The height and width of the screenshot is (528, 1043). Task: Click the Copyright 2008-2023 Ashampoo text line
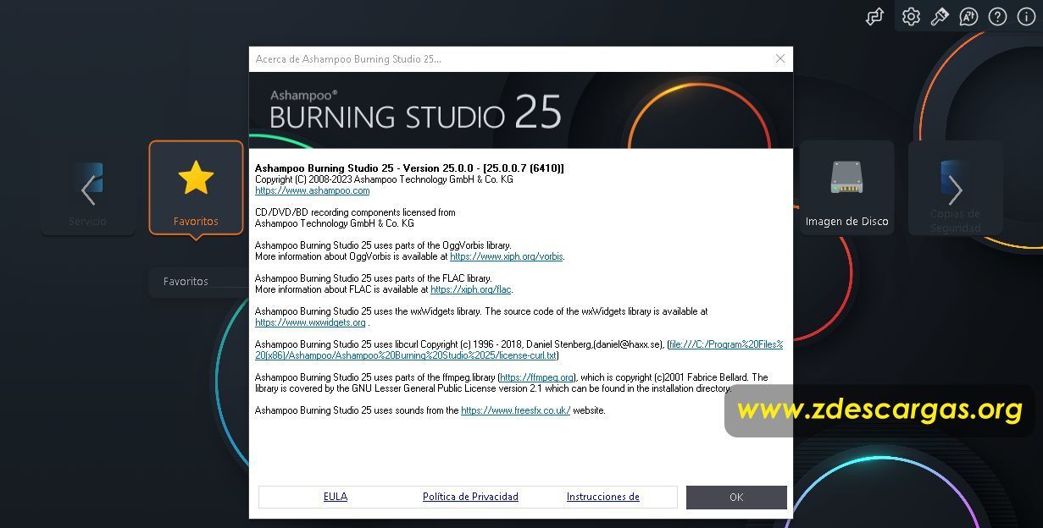tap(384, 179)
